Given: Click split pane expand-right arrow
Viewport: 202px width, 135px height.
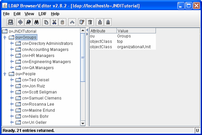Looking at the screenshot, I should coord(87,34).
